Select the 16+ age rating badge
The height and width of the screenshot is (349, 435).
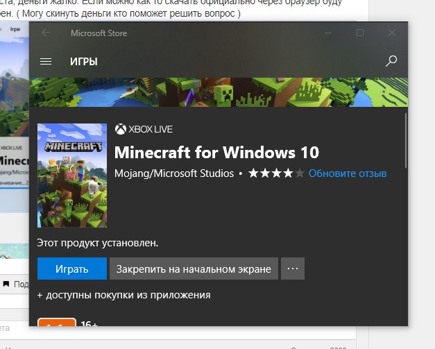(x=57, y=322)
